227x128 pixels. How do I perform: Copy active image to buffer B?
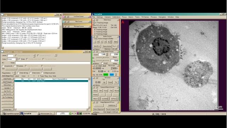point(98,42)
